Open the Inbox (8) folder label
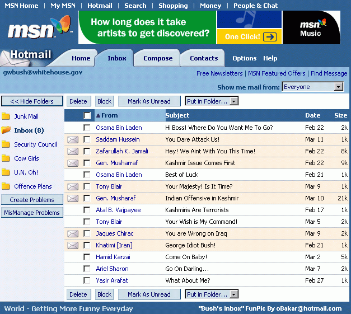This screenshot has height=314, width=351. (x=29, y=130)
